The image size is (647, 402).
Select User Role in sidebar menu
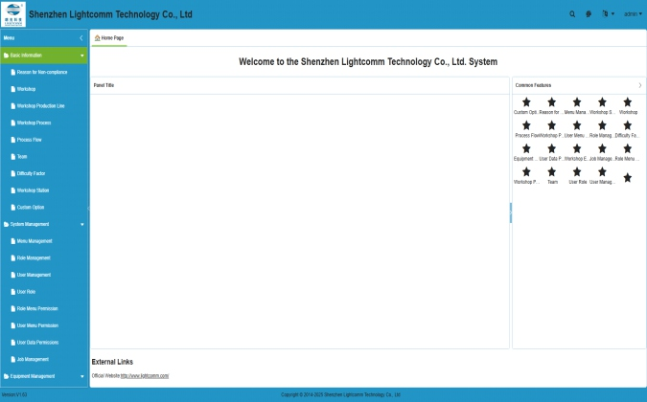[x=44, y=292]
